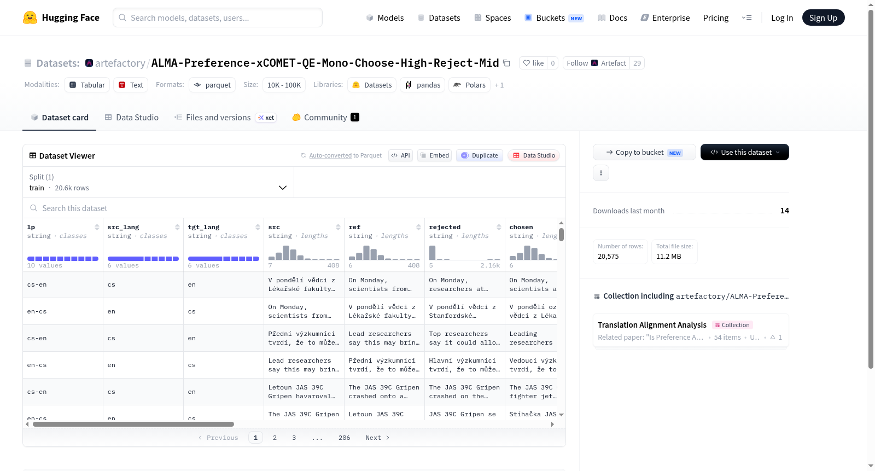Sort the src_lang column
This screenshot has width=875, height=471.
pos(177,227)
